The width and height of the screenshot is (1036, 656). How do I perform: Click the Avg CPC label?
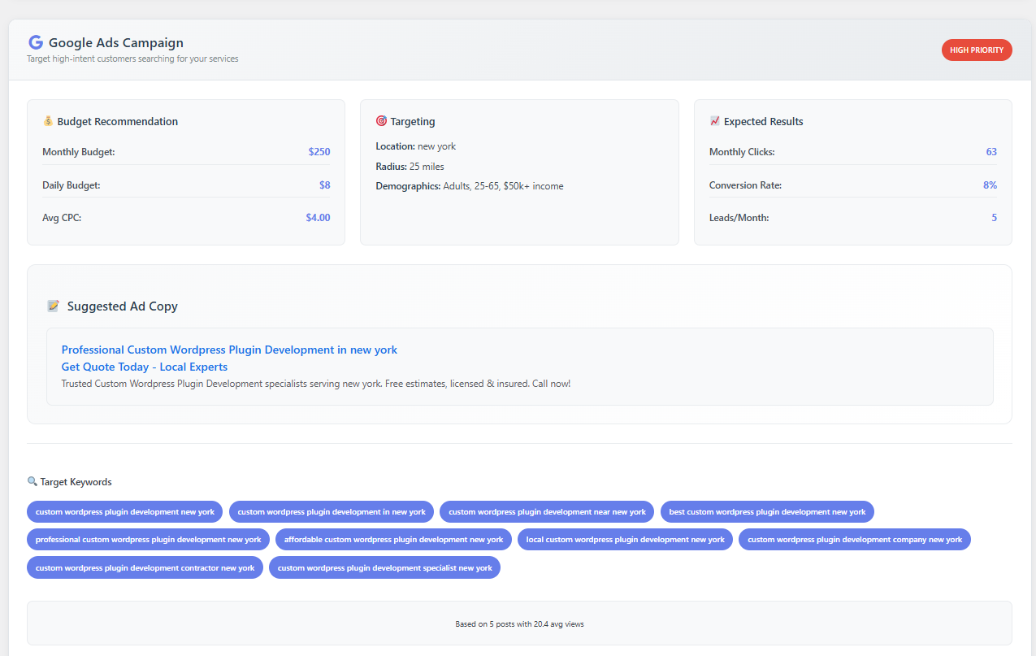coord(62,218)
